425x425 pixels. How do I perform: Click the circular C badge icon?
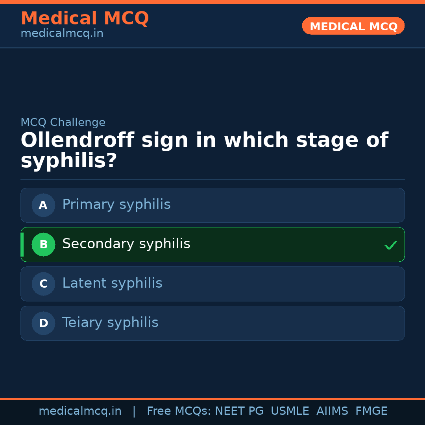43,284
